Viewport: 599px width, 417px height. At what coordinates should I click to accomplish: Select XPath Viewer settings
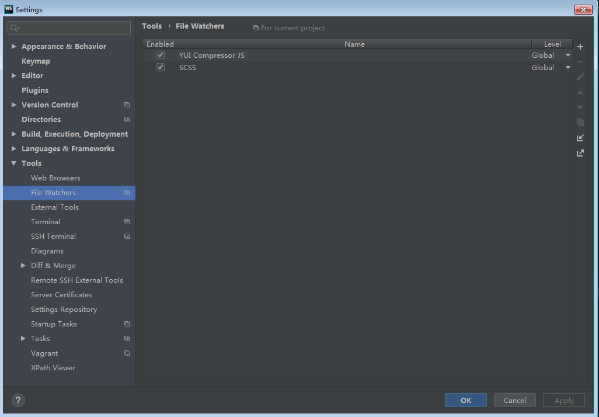click(x=53, y=368)
